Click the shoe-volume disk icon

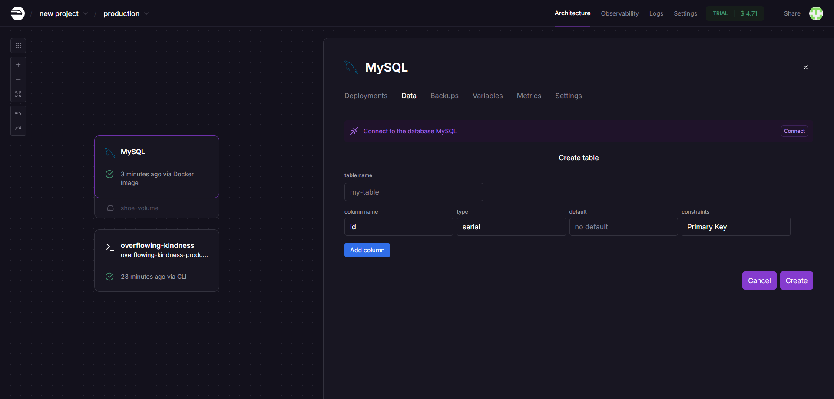tap(110, 208)
